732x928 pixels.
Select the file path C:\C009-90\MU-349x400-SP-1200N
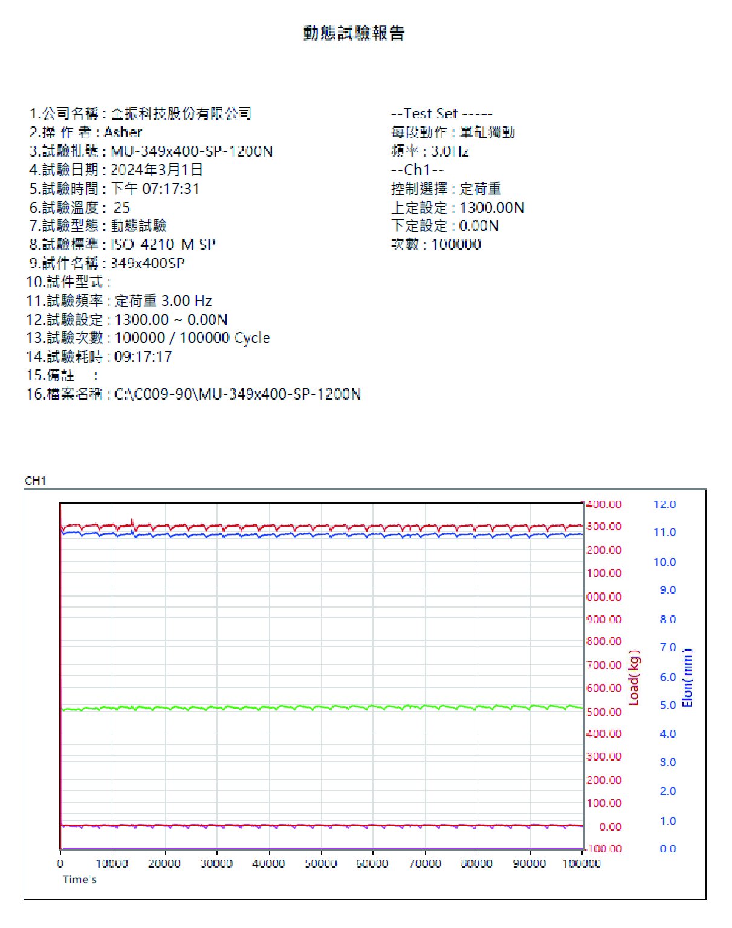point(238,394)
